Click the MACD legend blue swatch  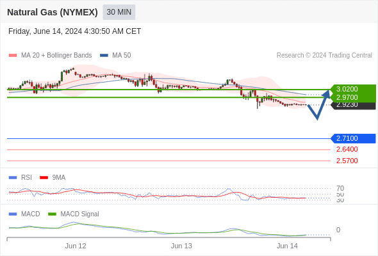(x=13, y=214)
